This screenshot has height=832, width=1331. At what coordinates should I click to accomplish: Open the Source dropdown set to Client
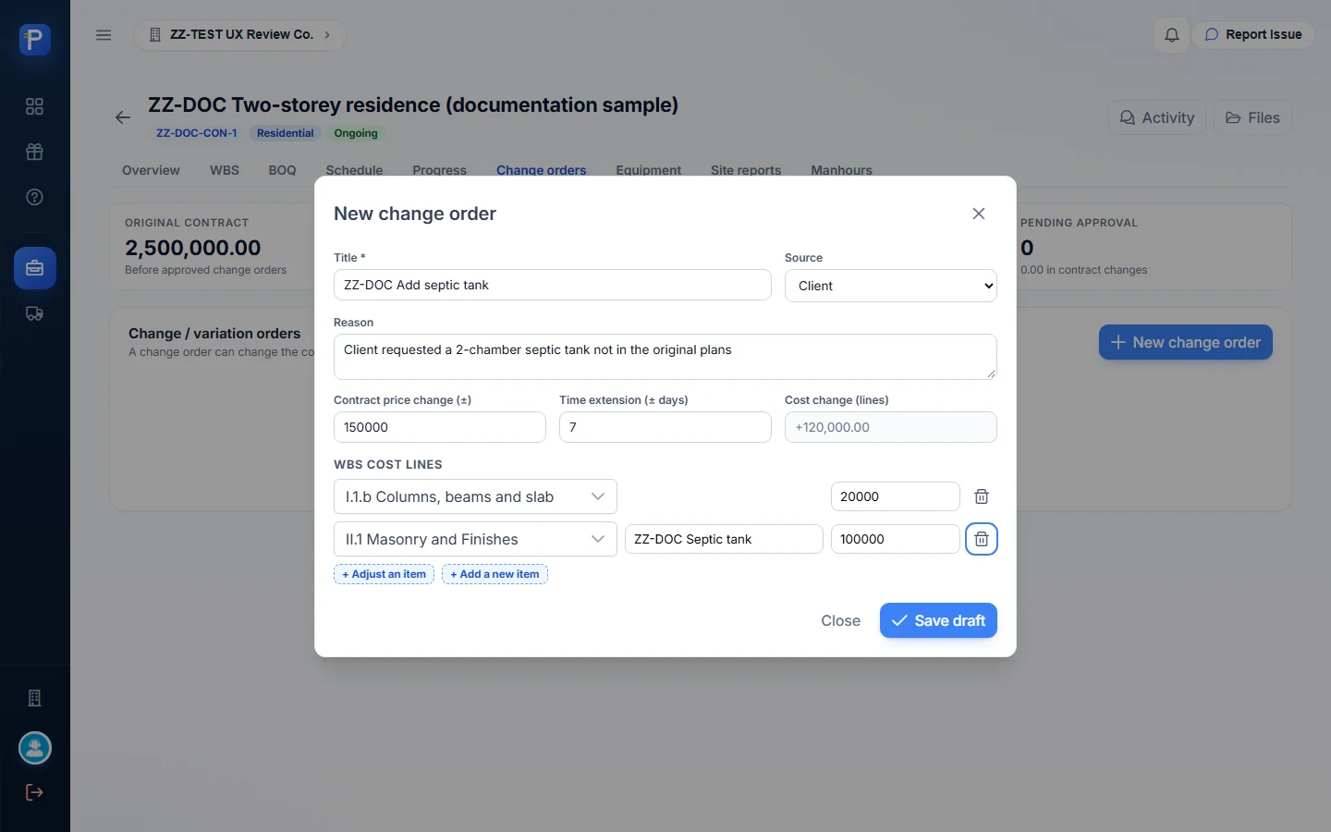pos(891,286)
